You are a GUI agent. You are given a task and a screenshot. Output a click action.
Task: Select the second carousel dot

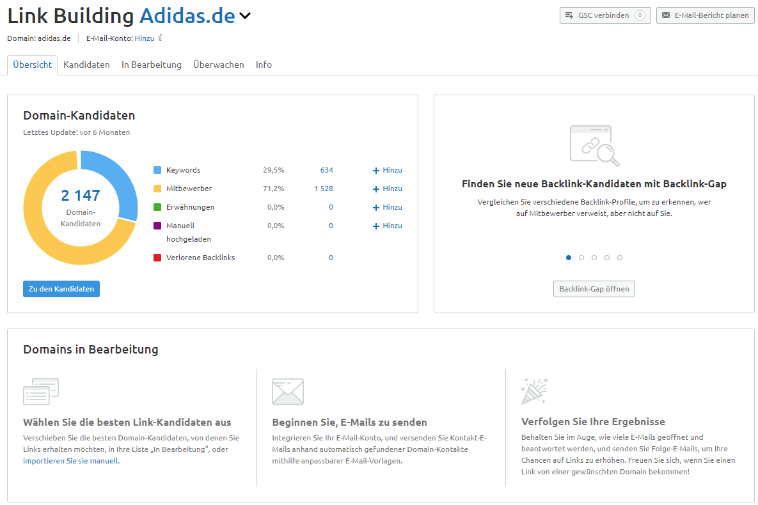point(581,258)
